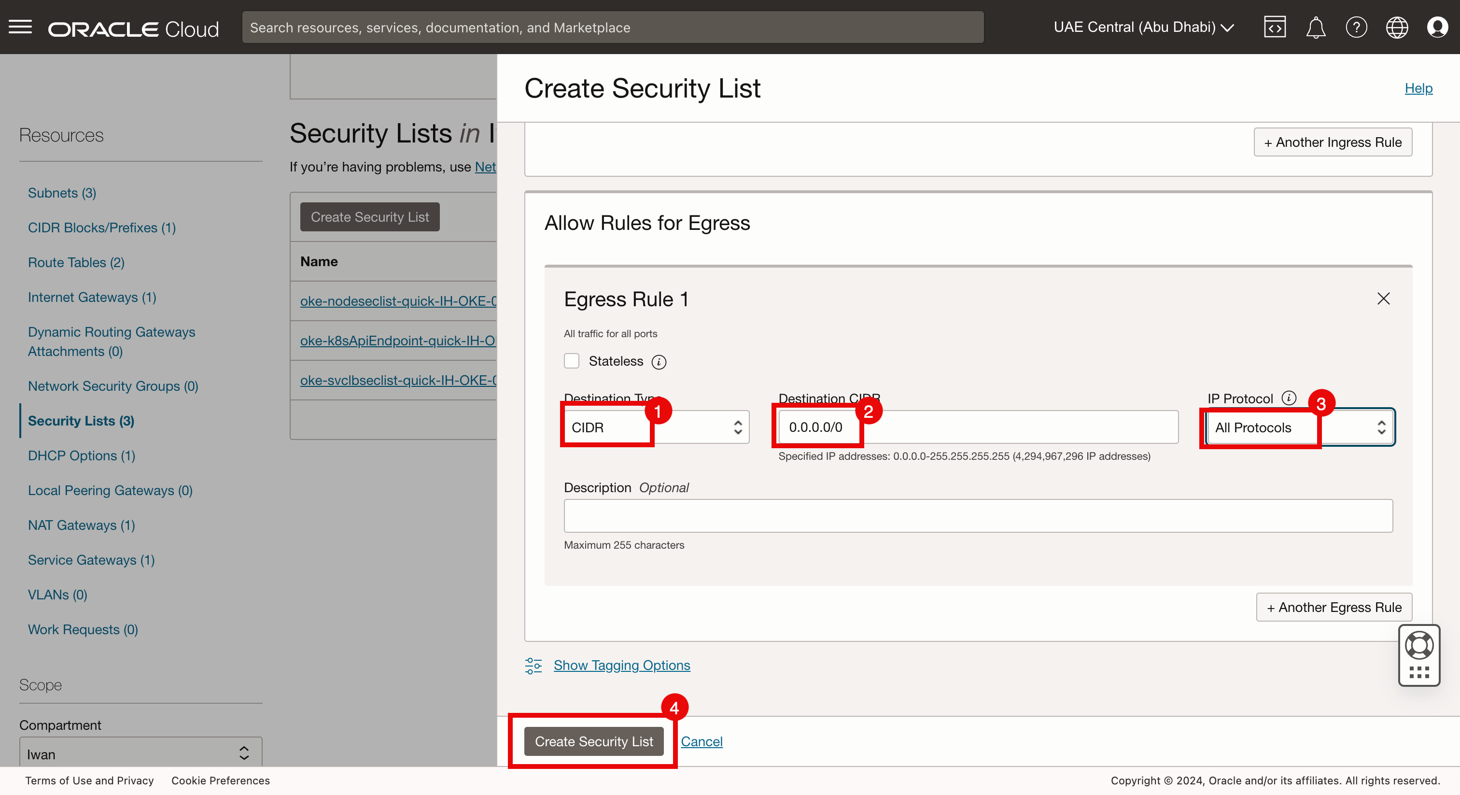The width and height of the screenshot is (1460, 795).
Task: Click Show Tagging Options link
Action: click(x=621, y=665)
